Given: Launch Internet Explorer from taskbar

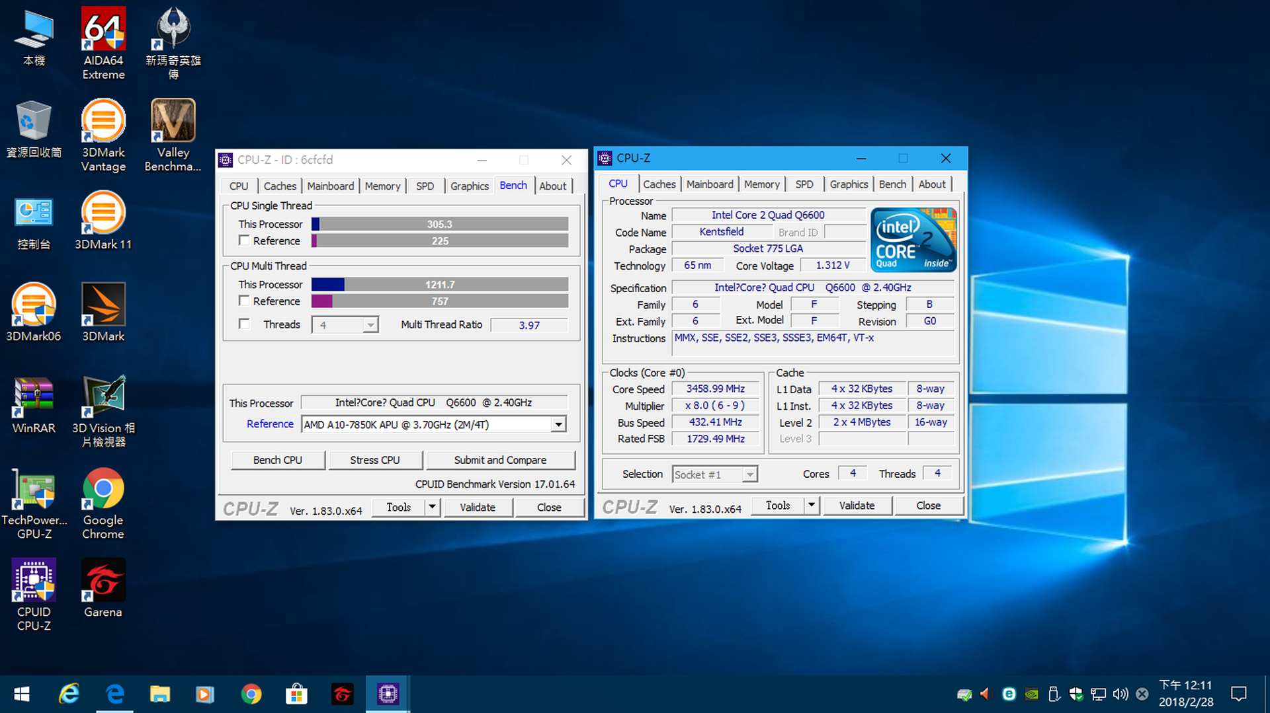Looking at the screenshot, I should point(69,694).
